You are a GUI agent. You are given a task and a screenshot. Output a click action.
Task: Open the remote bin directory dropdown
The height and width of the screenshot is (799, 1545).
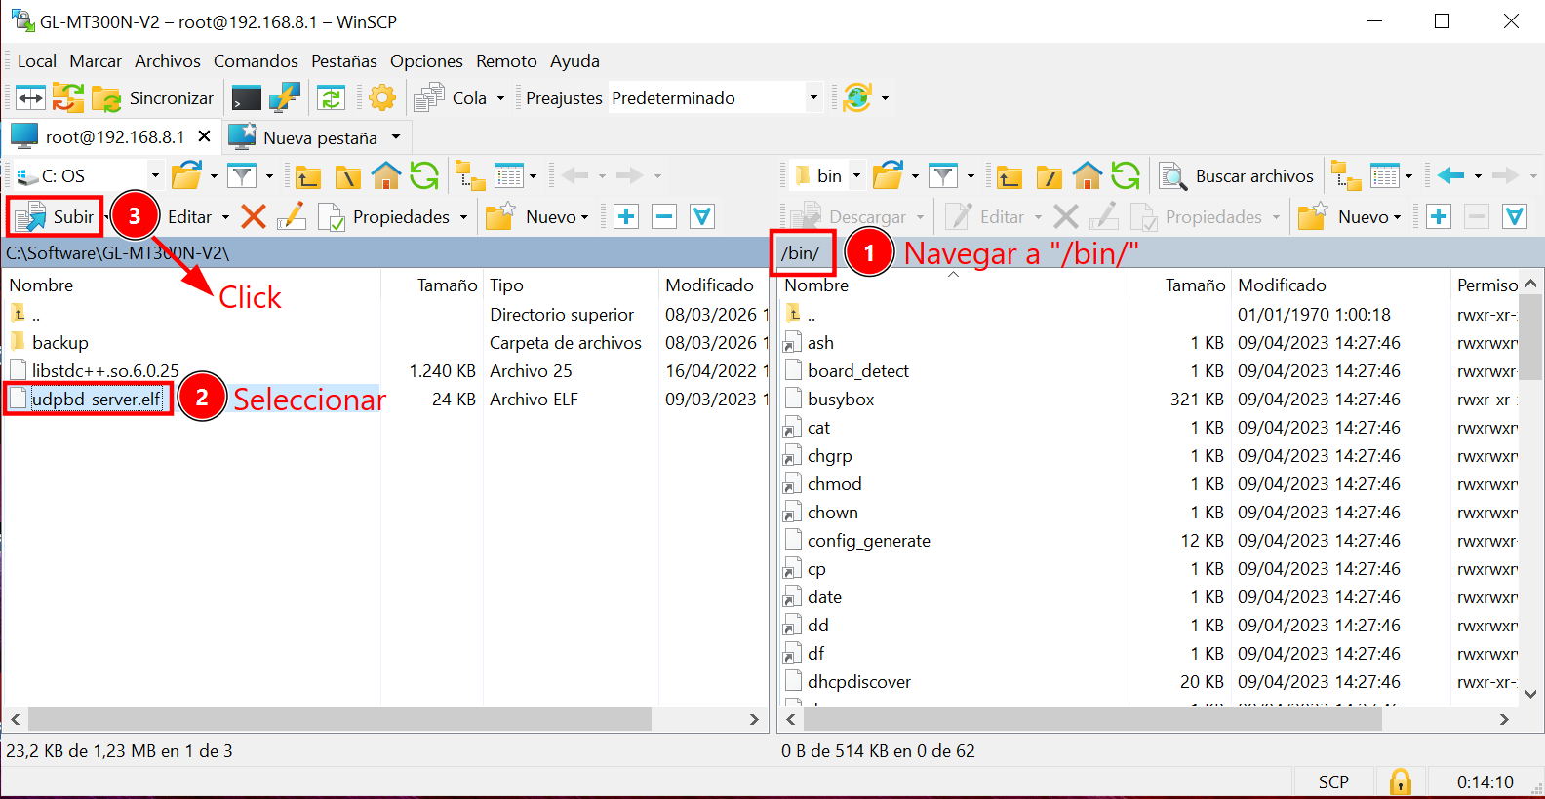(856, 176)
